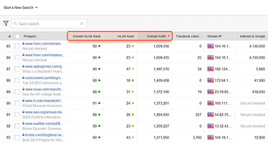
Task: Focus the Quick search input field
Action: click(x=49, y=24)
